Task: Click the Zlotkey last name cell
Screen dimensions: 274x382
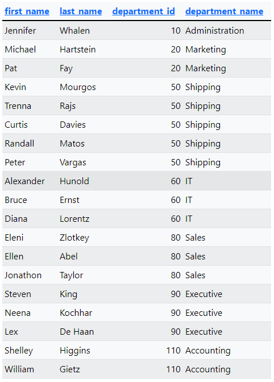Action: tap(74, 238)
